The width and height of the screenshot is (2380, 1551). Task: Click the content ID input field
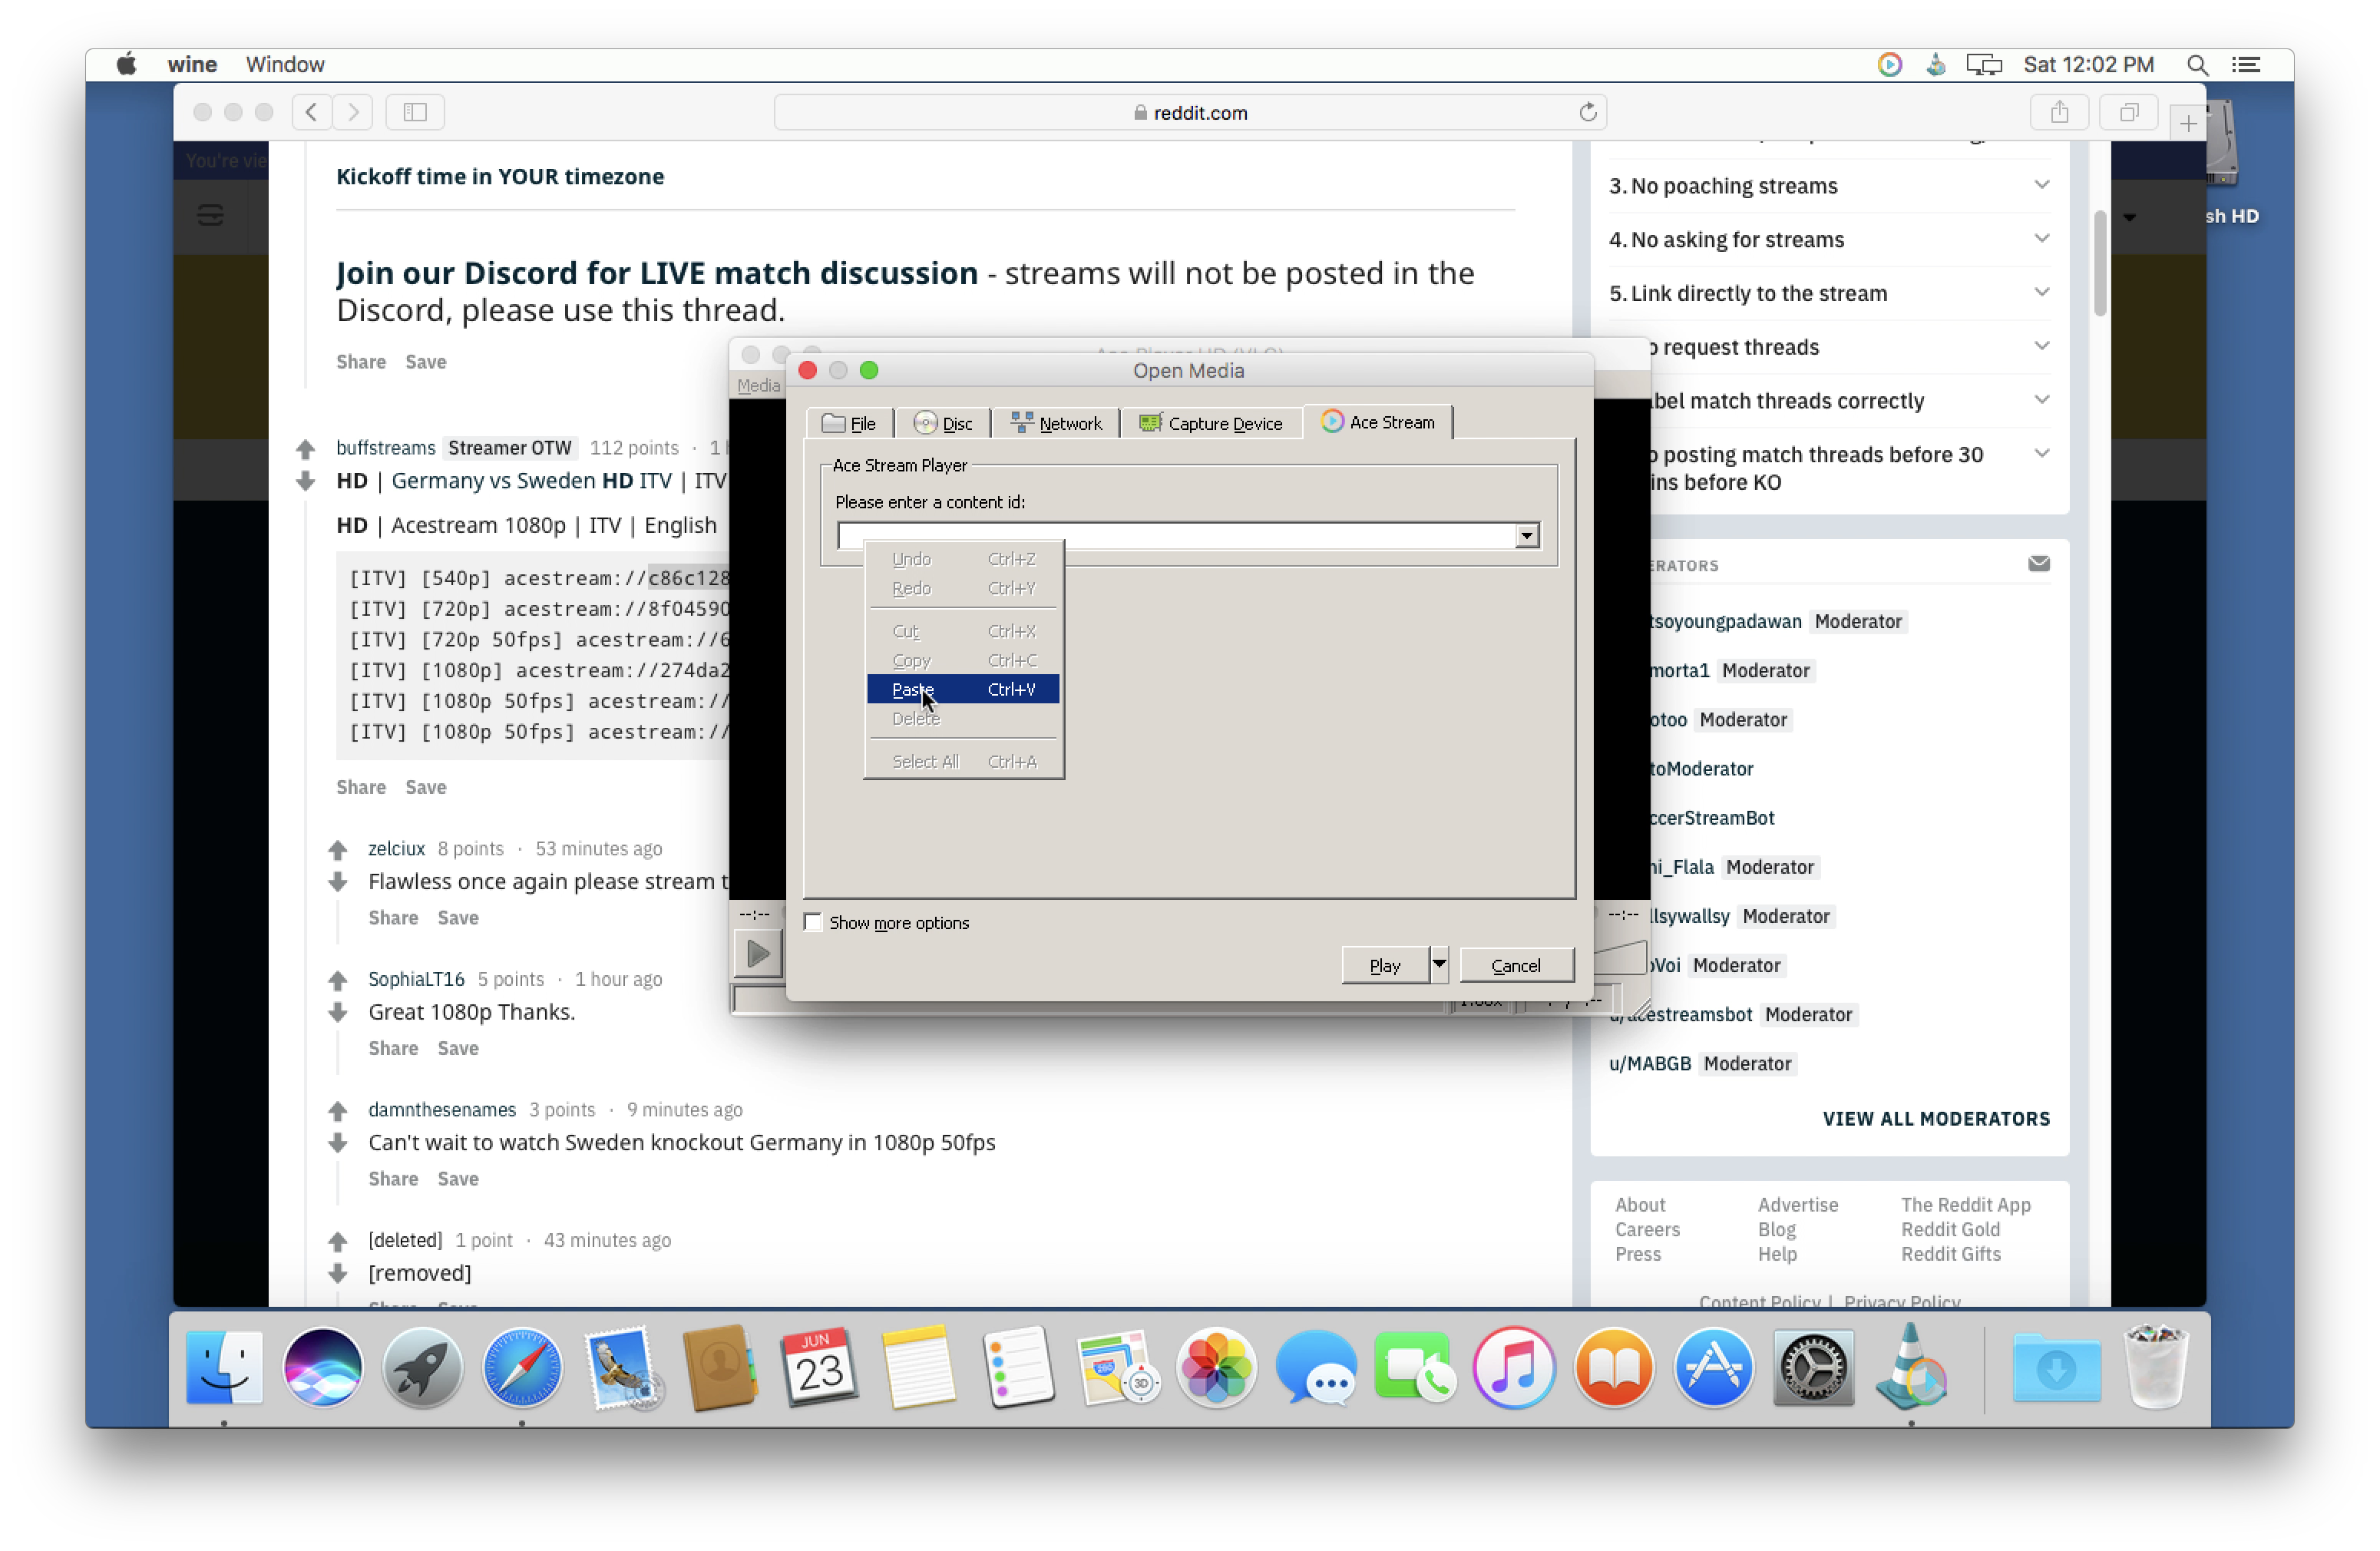1172,533
